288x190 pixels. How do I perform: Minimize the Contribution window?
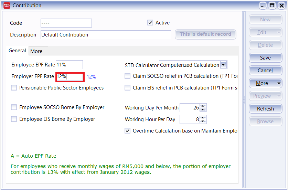point(263,6)
